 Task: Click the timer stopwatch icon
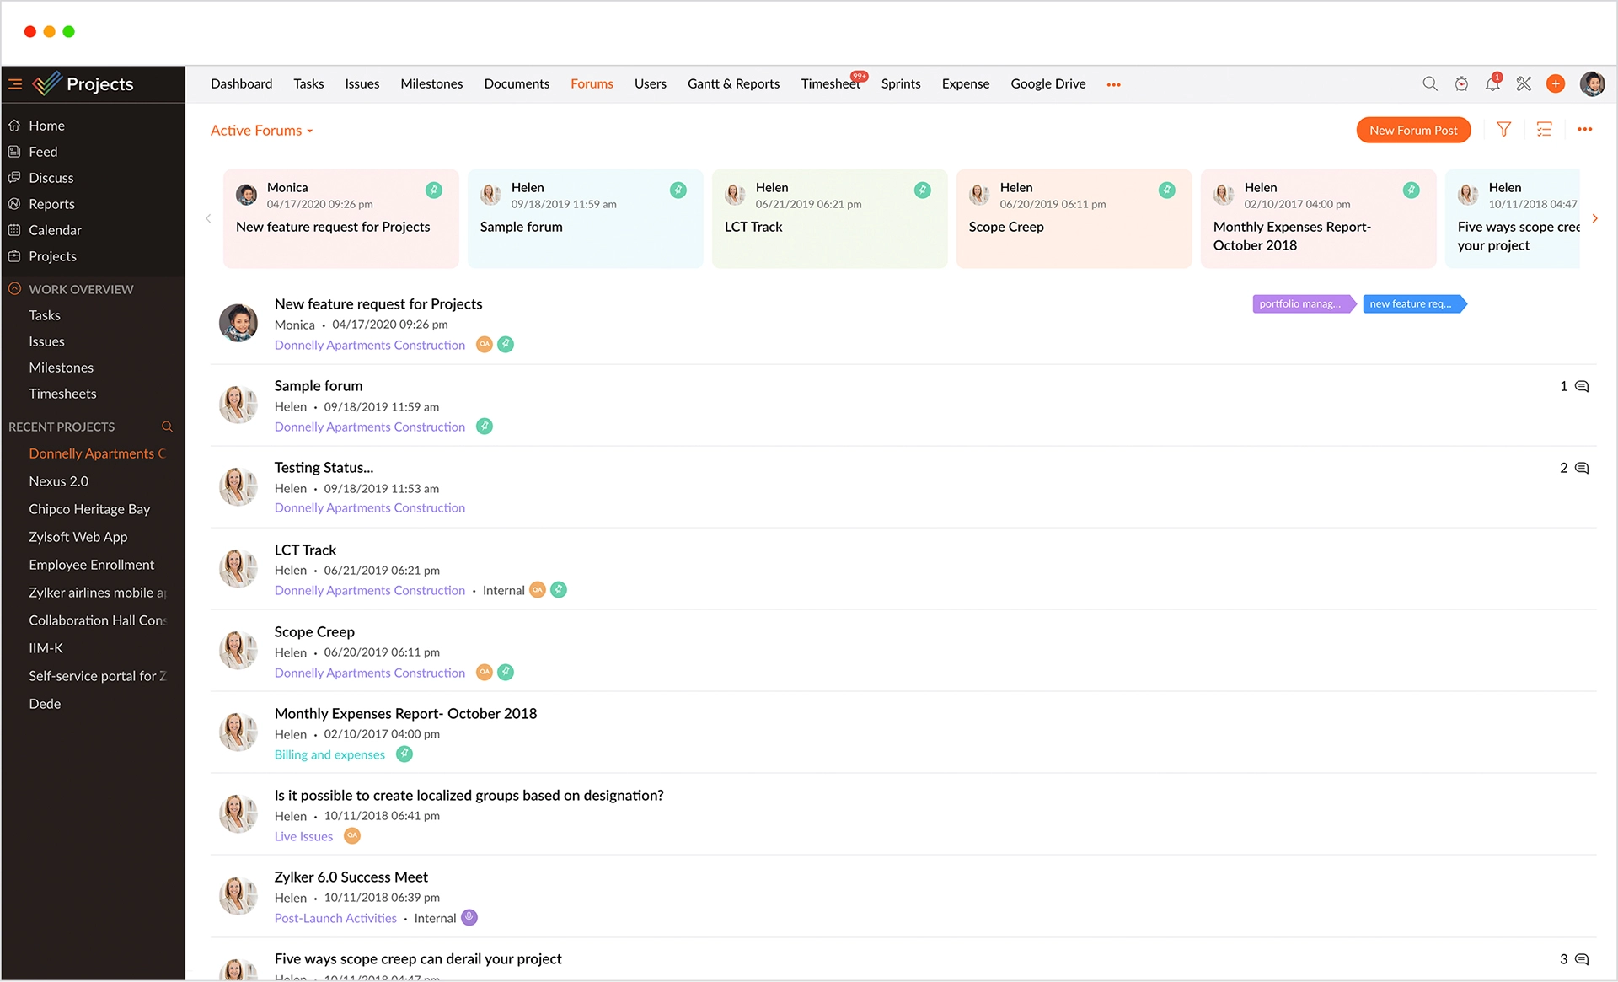1461,83
